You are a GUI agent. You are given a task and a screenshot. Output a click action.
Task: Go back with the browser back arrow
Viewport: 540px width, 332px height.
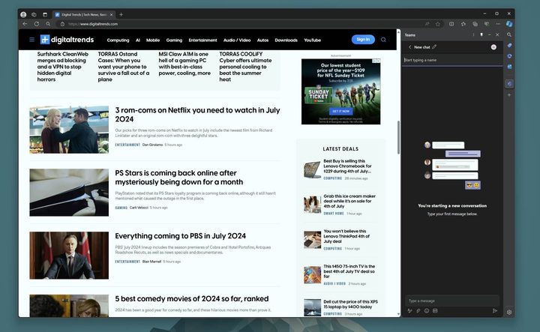pos(25,24)
